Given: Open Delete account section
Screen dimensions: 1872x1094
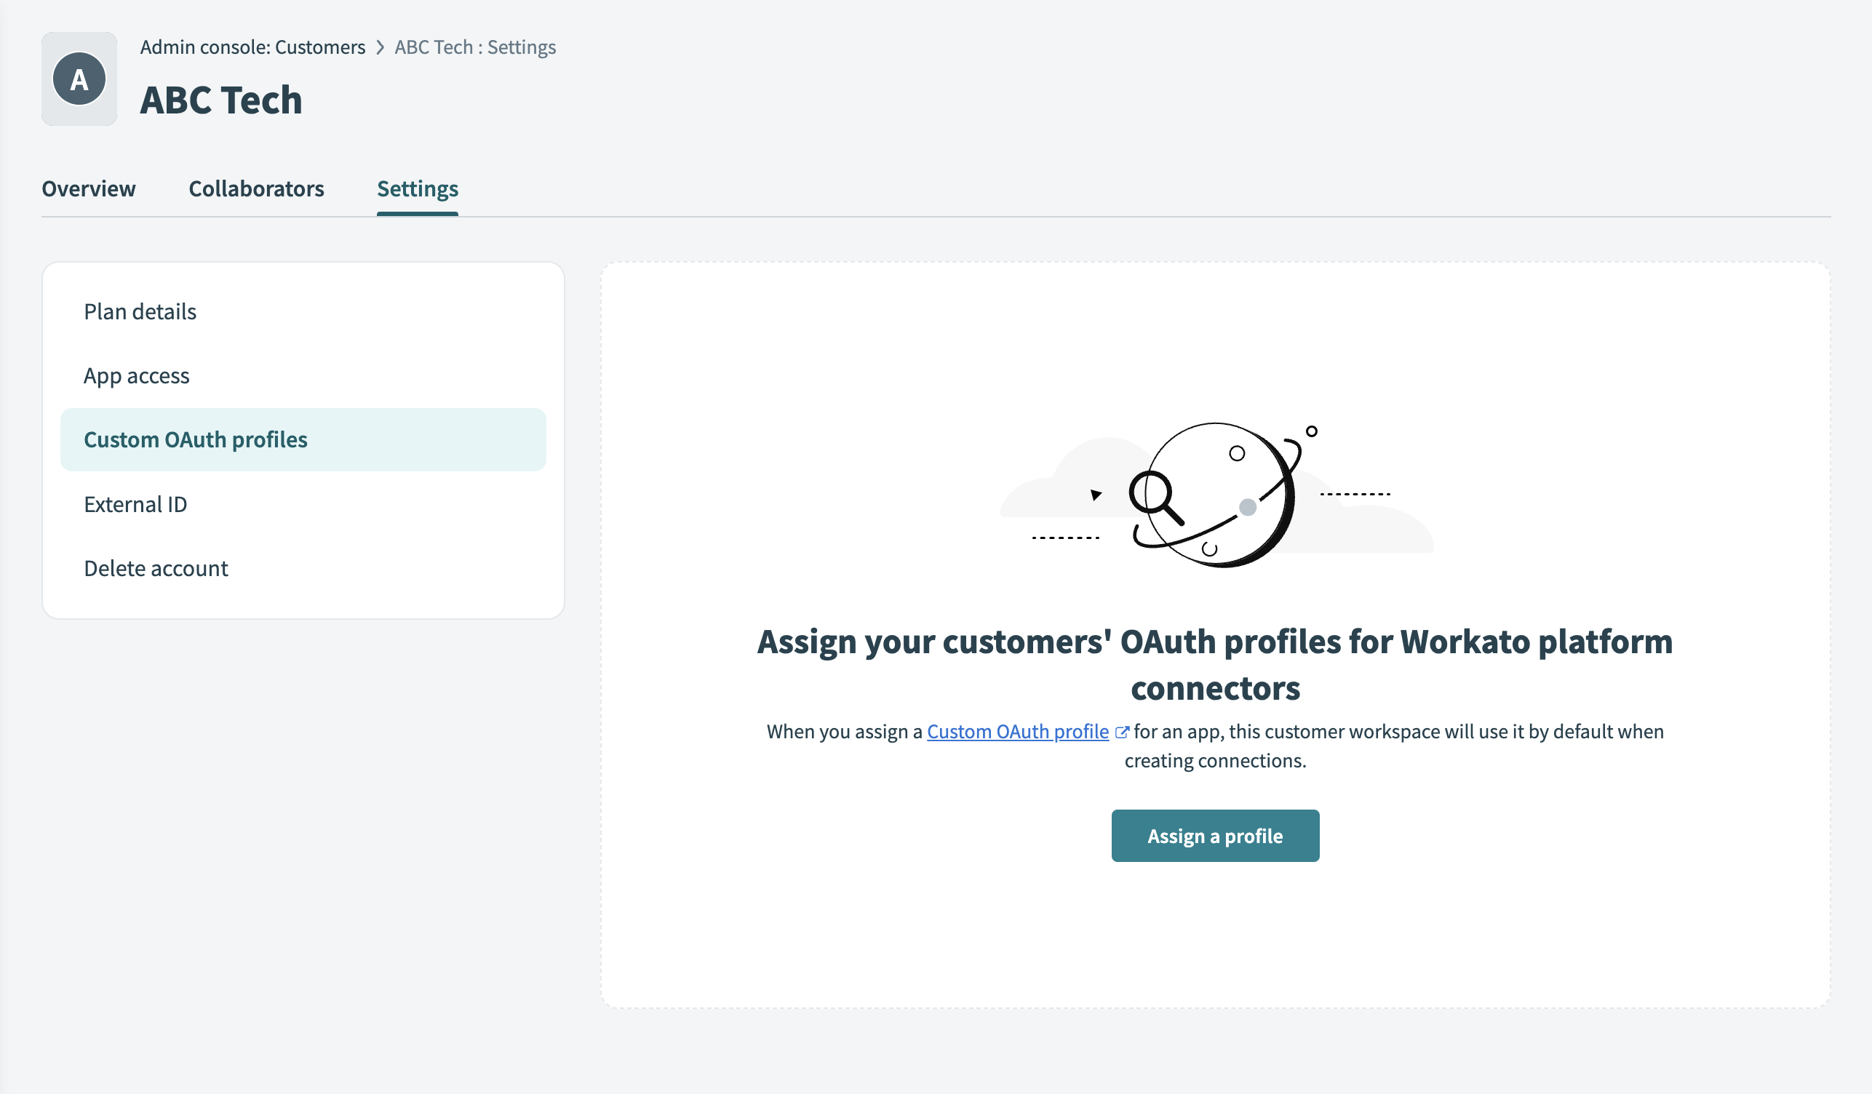Looking at the screenshot, I should point(303,568).
